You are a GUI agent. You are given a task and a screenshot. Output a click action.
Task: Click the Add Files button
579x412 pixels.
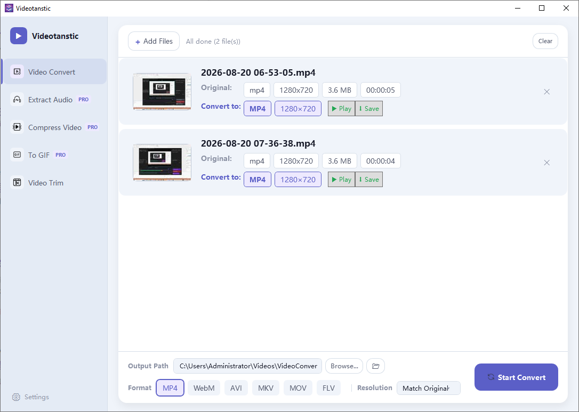pyautogui.click(x=154, y=41)
